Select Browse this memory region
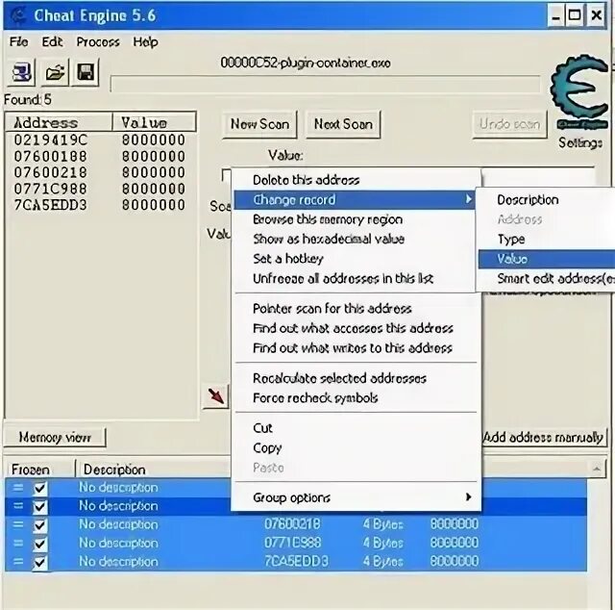This screenshot has height=610, width=615. point(328,219)
